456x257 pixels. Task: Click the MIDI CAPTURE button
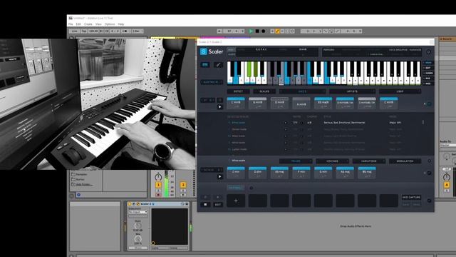point(412,197)
